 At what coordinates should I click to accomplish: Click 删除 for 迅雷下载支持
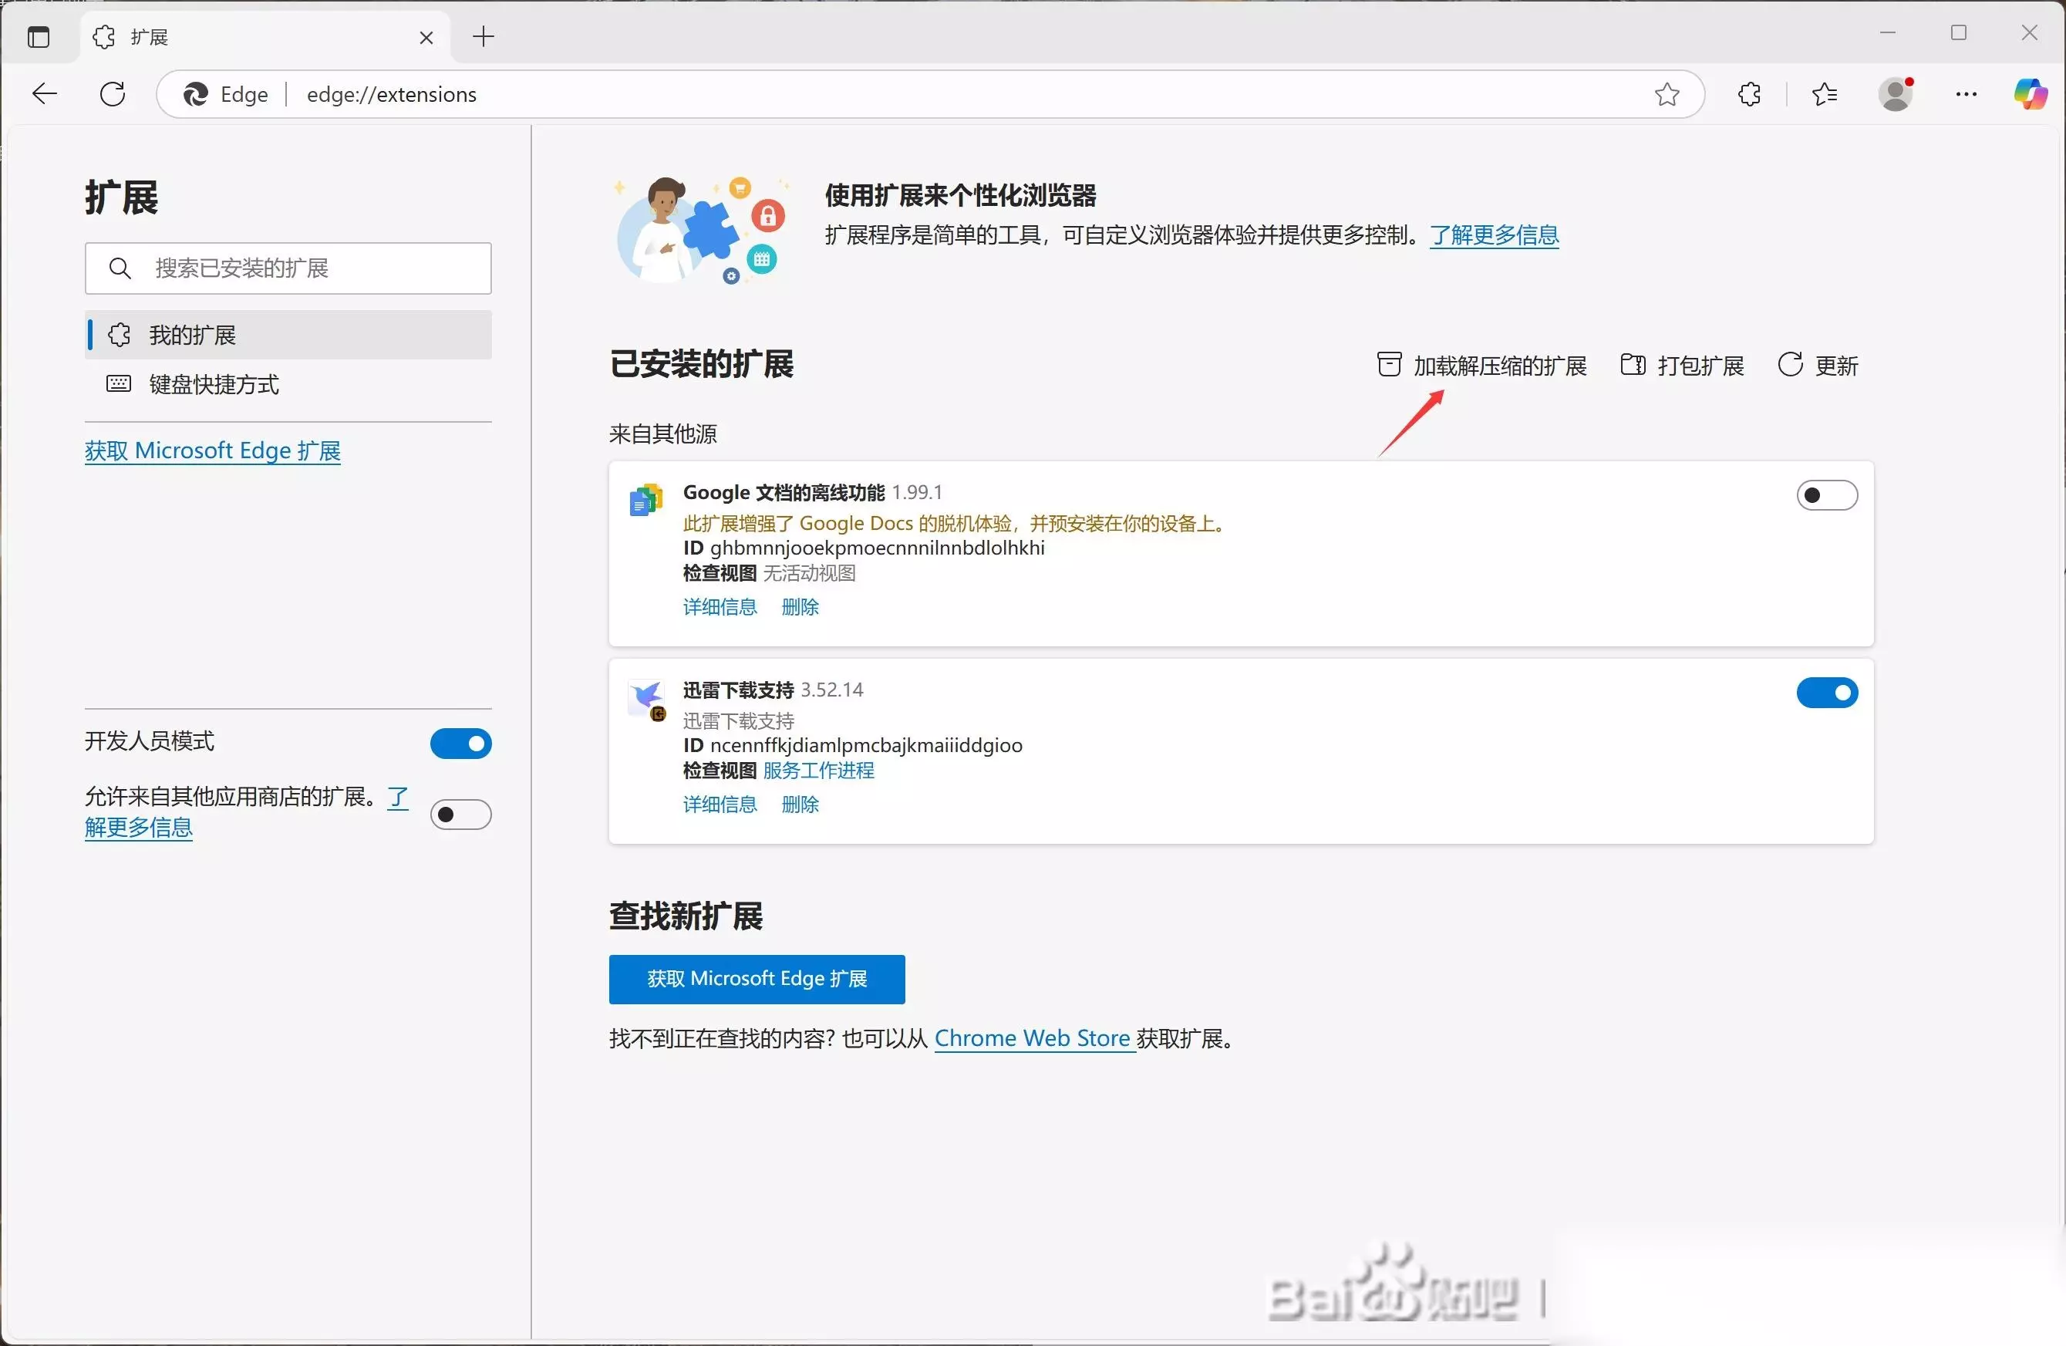tap(800, 805)
